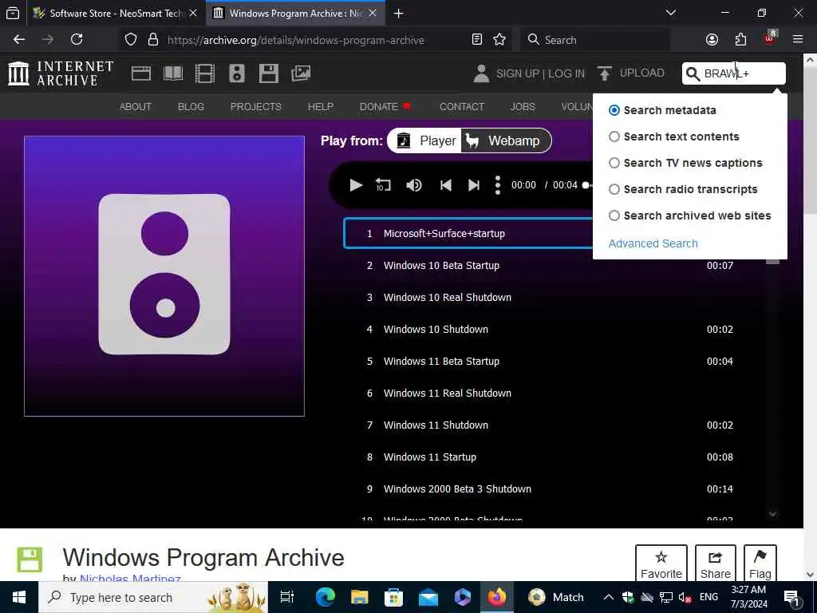Open the PROJECTS menu item
The height and width of the screenshot is (613, 817).
coord(256,107)
